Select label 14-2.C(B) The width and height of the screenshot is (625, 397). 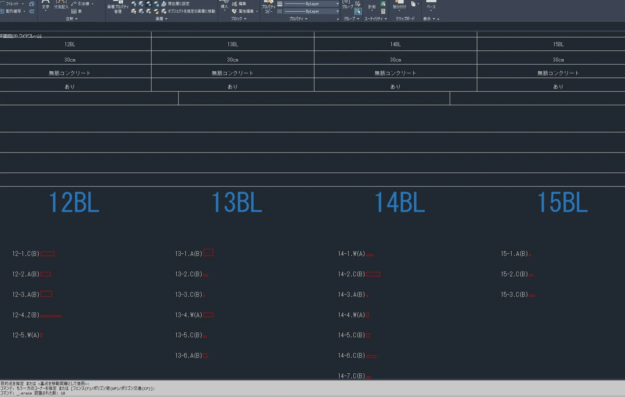(351, 274)
